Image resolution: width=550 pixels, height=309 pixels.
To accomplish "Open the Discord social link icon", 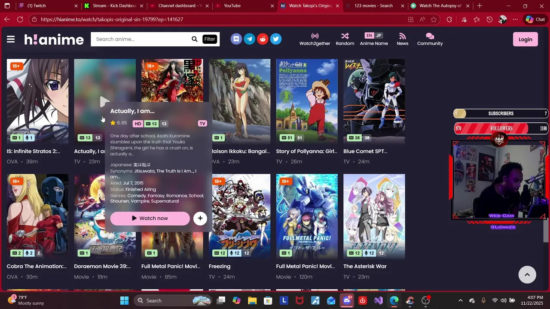I will [236, 39].
